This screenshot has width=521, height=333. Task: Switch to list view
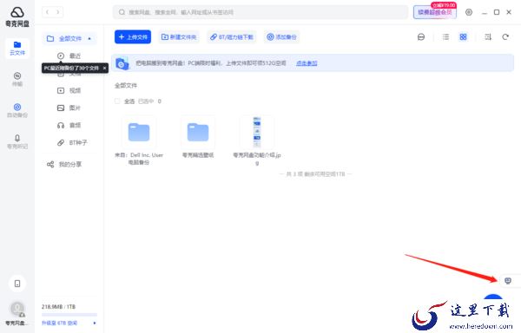click(446, 36)
